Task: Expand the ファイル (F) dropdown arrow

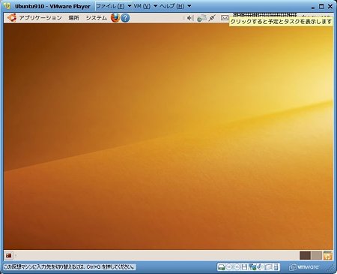Action: tap(130, 6)
